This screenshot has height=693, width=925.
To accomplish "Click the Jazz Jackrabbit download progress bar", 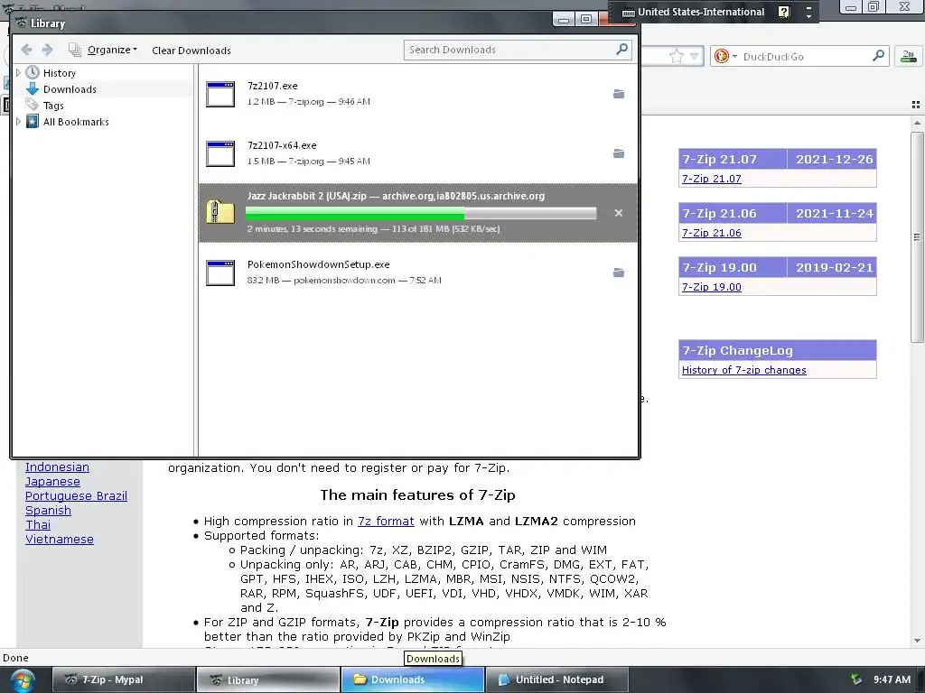I will point(421,213).
